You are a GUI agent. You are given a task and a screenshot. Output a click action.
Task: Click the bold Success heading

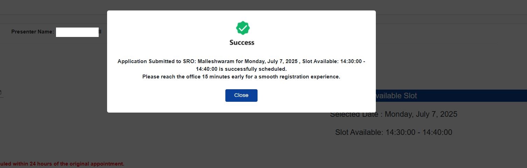(x=242, y=43)
